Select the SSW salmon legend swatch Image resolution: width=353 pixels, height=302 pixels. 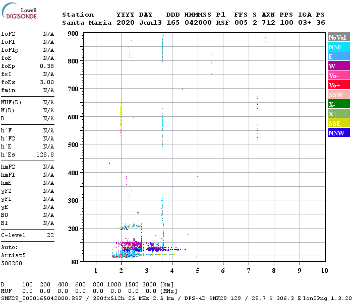[x=339, y=95]
